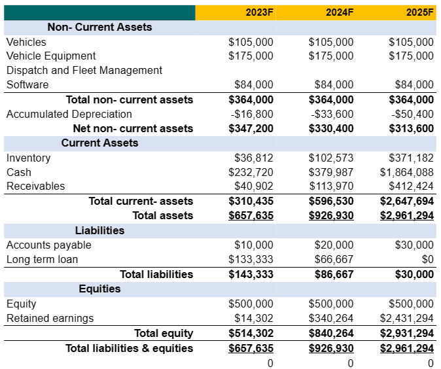The width and height of the screenshot is (441, 369).
Task: Click the Long term loan row label
Action: pos(42,259)
